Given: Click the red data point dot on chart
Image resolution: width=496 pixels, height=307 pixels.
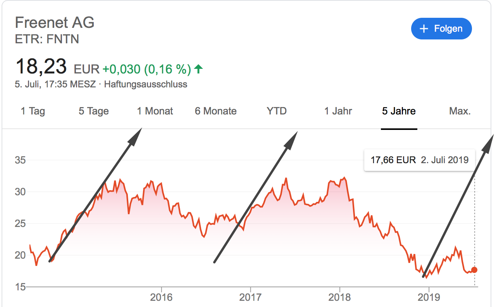Looking at the screenshot, I should (474, 270).
